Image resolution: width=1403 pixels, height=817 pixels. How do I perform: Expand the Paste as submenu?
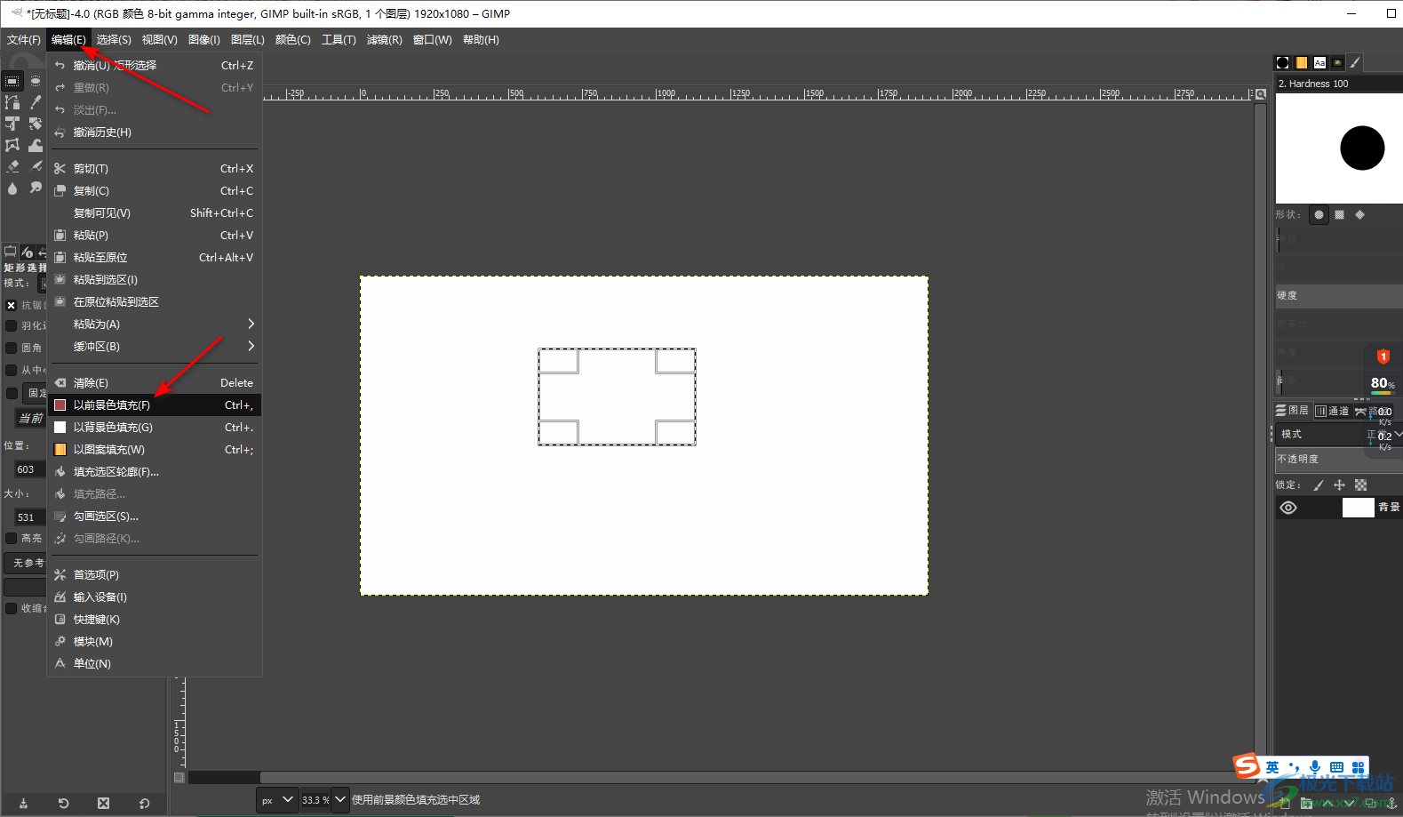click(155, 324)
